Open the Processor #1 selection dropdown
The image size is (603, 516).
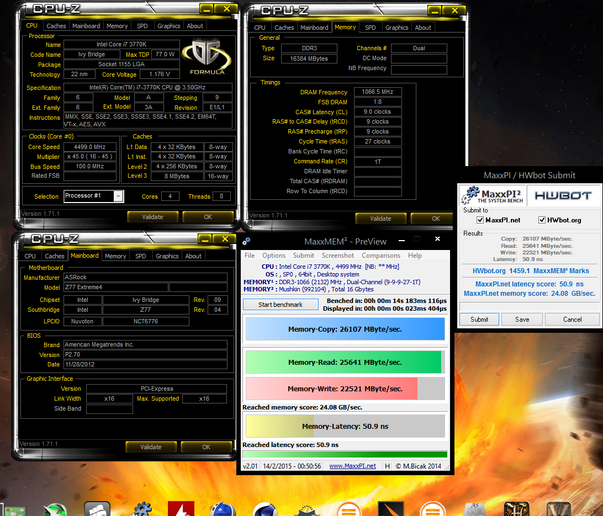pyautogui.click(x=118, y=196)
